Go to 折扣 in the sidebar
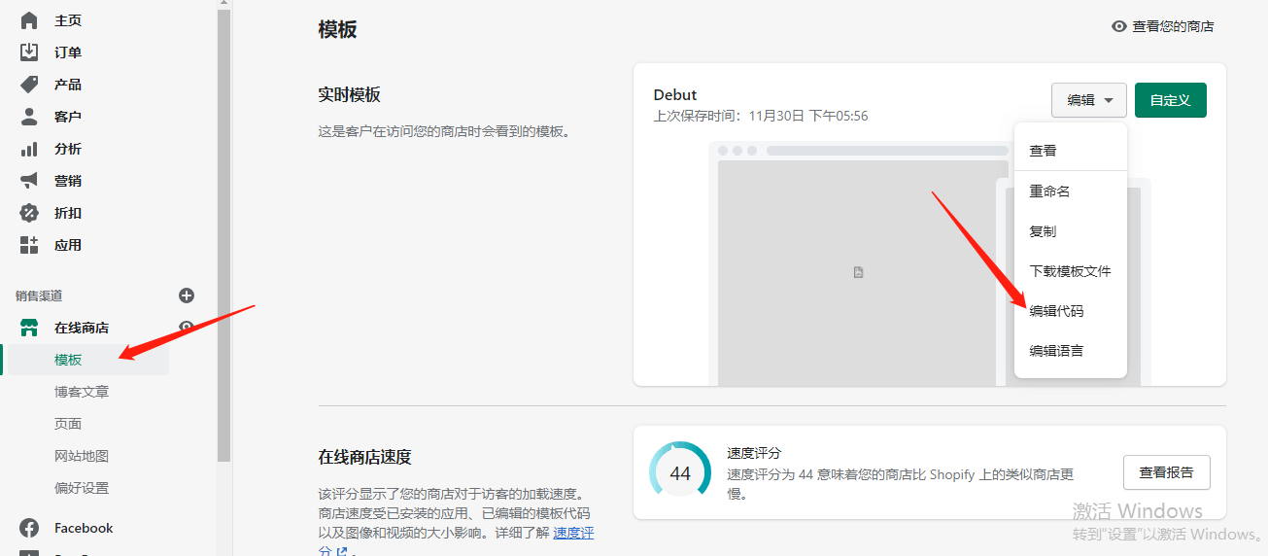Image resolution: width=1268 pixels, height=556 pixels. pyautogui.click(x=68, y=213)
